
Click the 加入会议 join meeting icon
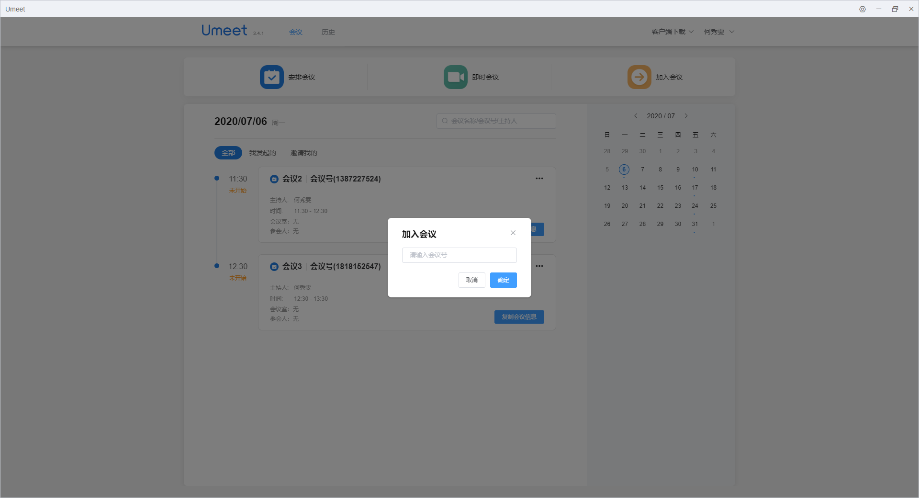[639, 77]
